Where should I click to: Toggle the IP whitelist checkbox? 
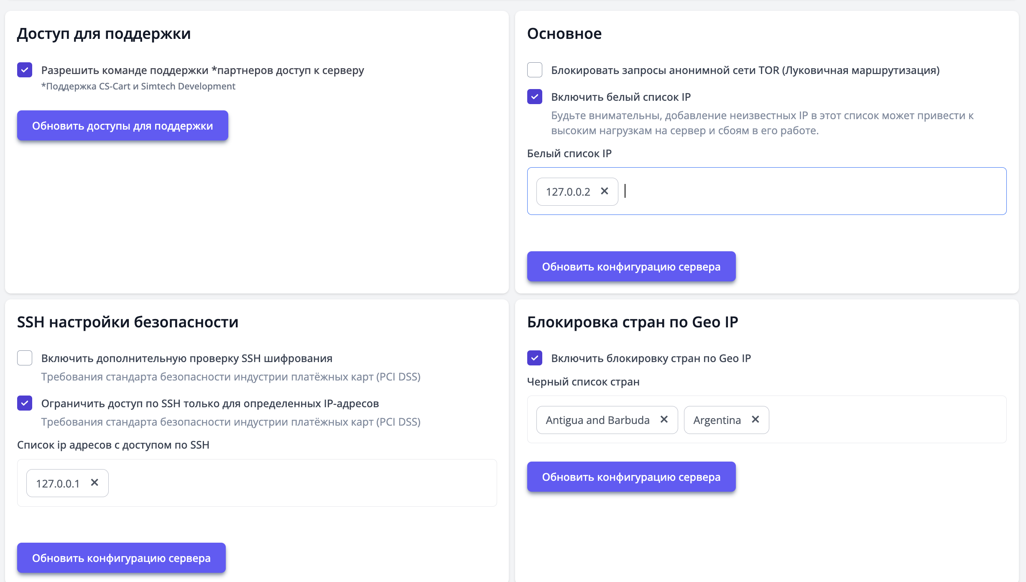pos(535,97)
